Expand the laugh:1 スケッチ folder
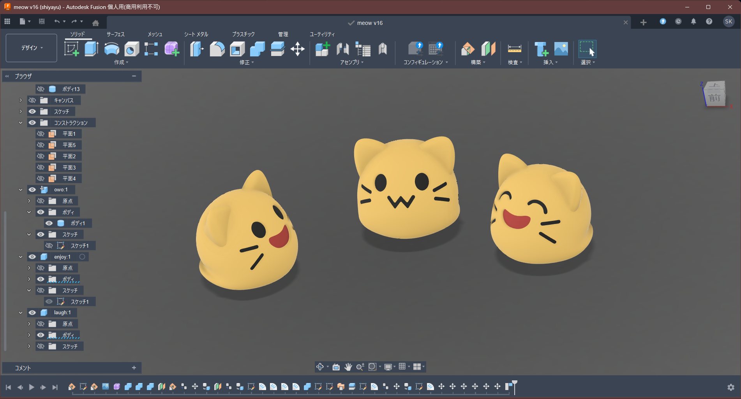This screenshot has width=741, height=399. coord(29,346)
